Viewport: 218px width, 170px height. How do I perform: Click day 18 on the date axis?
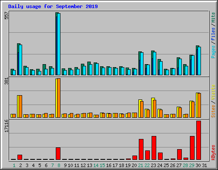121,165
